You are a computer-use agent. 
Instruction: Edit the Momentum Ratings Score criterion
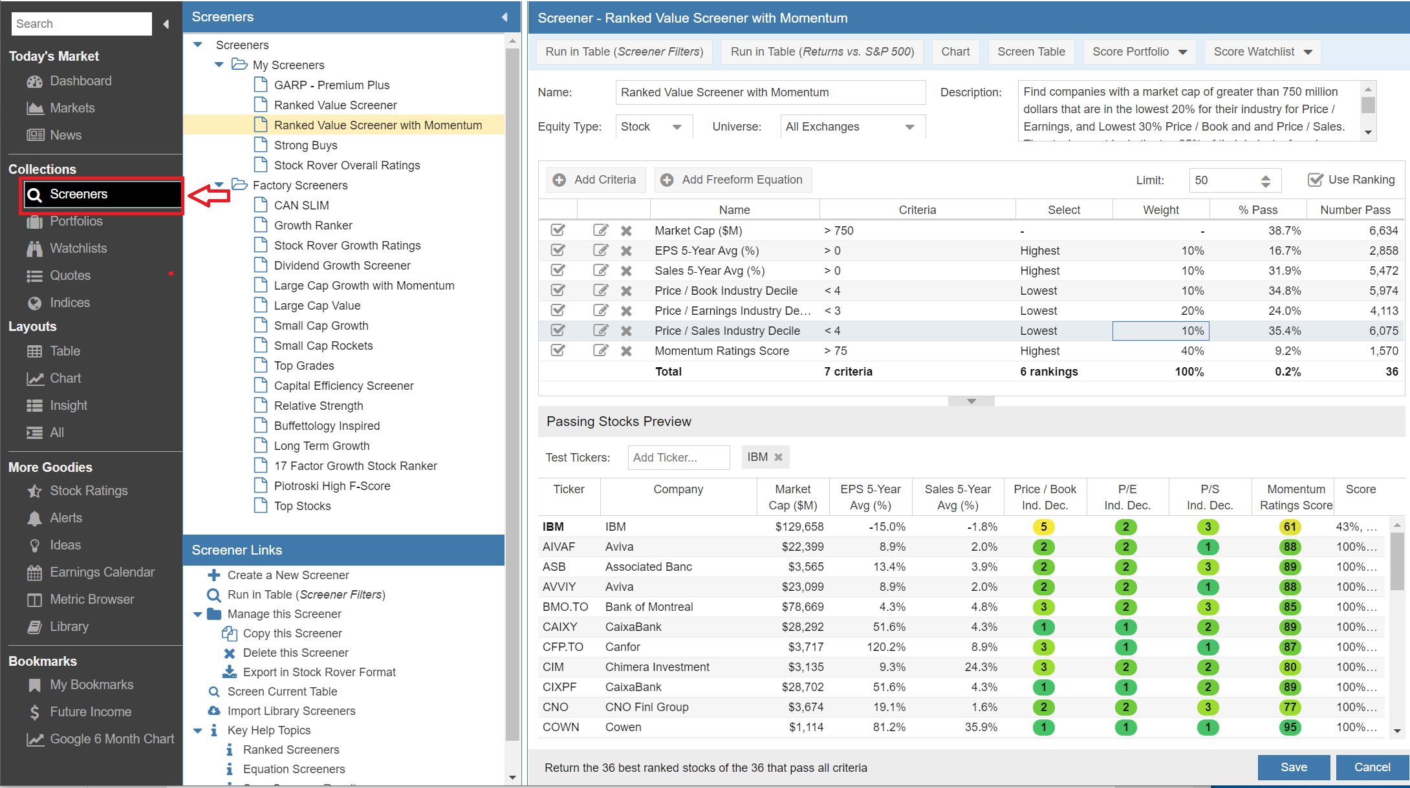[600, 351]
